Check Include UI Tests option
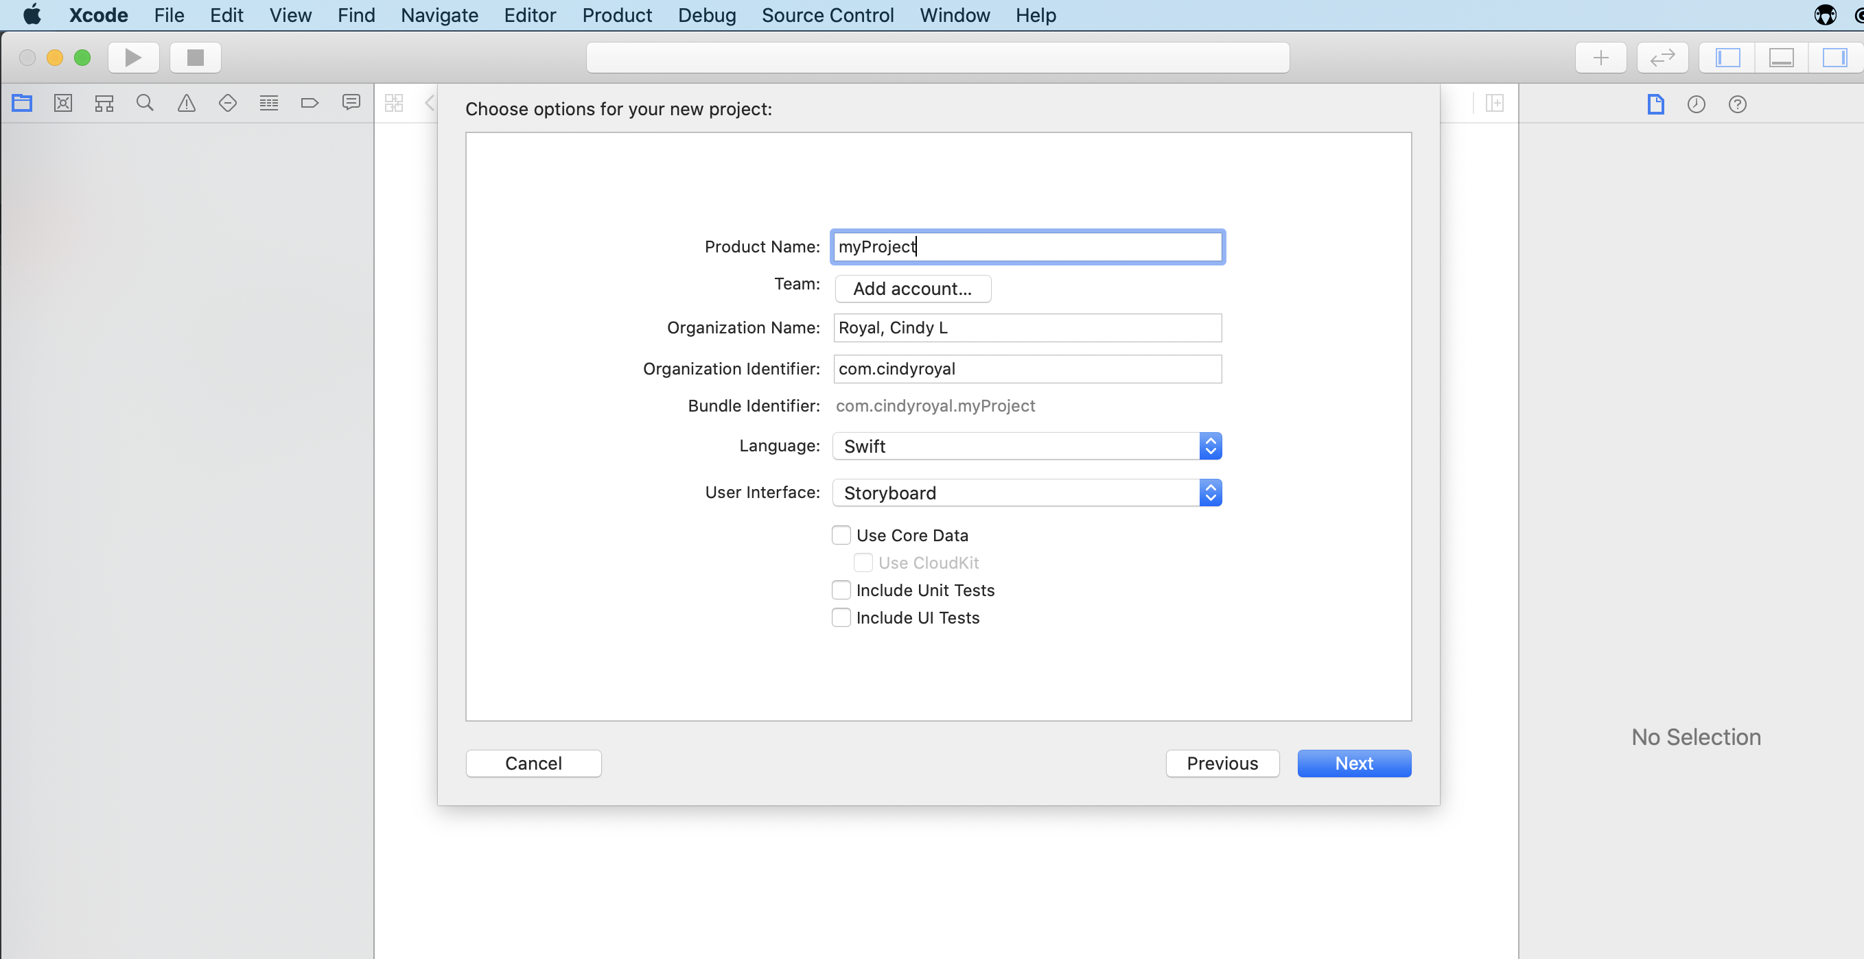The width and height of the screenshot is (1864, 959). click(x=841, y=617)
